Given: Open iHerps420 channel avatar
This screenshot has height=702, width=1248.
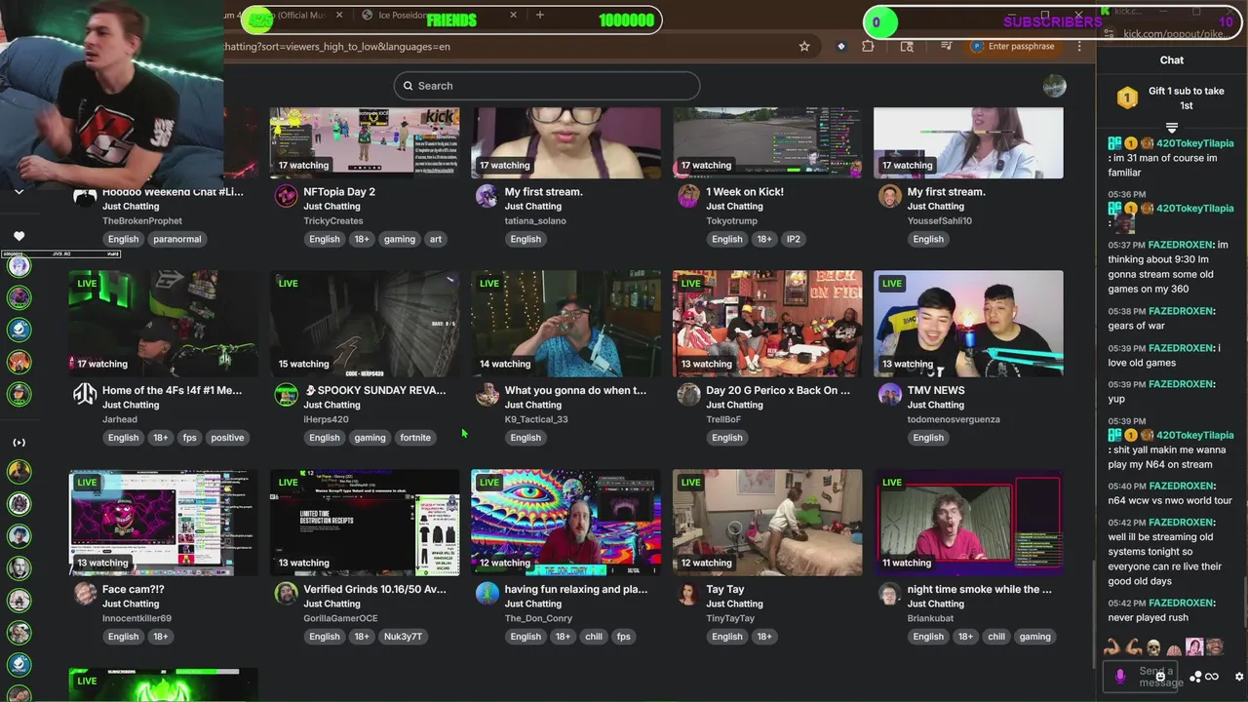Looking at the screenshot, I should 286,394.
